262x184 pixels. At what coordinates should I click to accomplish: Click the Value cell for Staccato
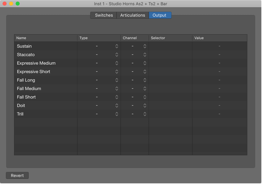220,55
